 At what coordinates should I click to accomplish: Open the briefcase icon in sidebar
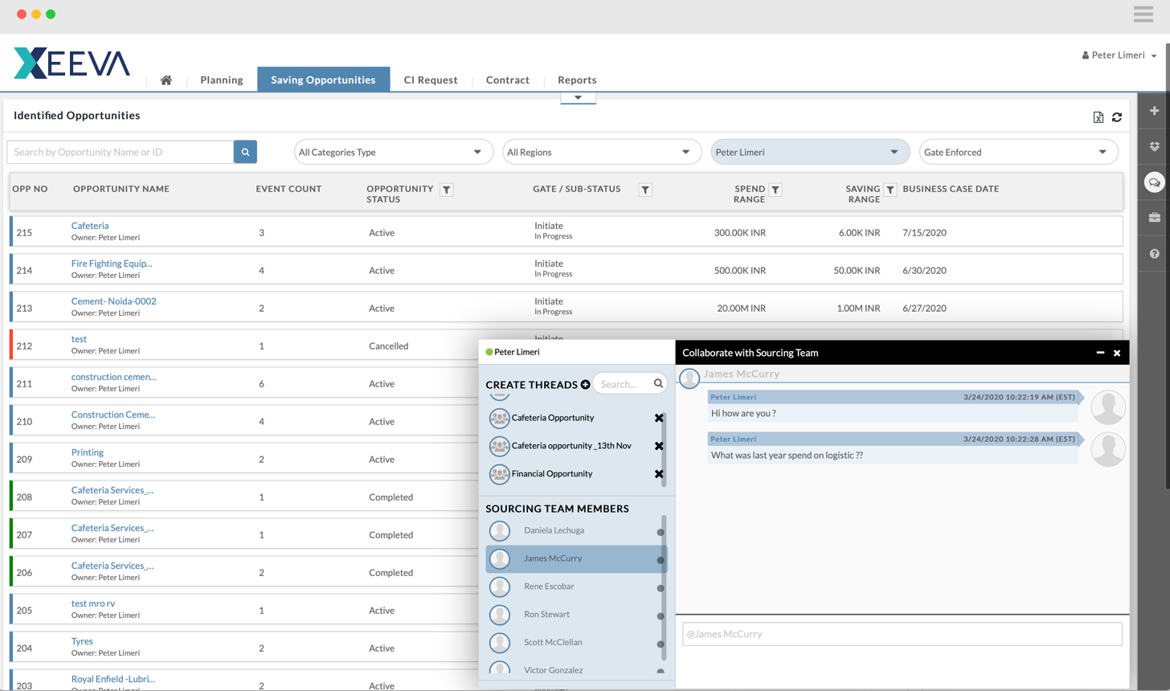1155,218
